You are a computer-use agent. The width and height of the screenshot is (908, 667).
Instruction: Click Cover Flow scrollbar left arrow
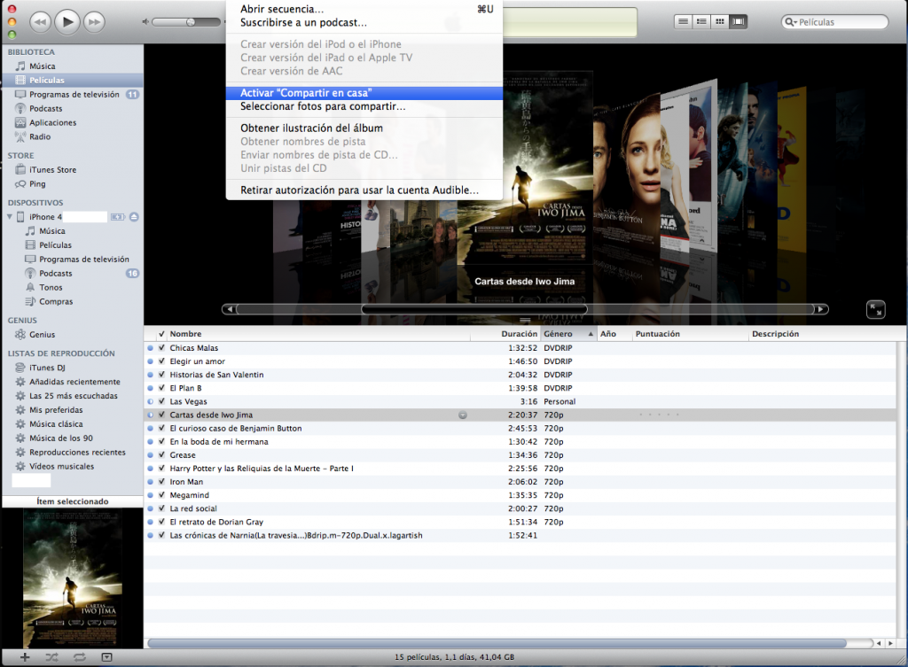(230, 309)
